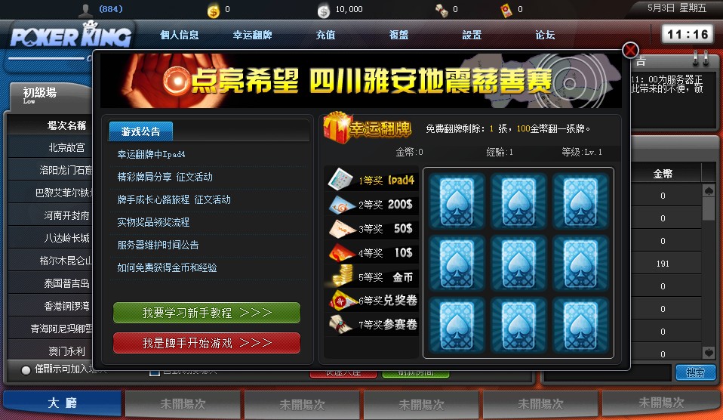Open the 服务器维护时间公告 announcement link
723x420 pixels.
pyautogui.click(x=158, y=245)
